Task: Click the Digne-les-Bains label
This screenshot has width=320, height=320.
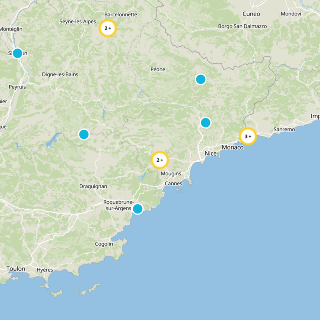Action: (x=60, y=74)
